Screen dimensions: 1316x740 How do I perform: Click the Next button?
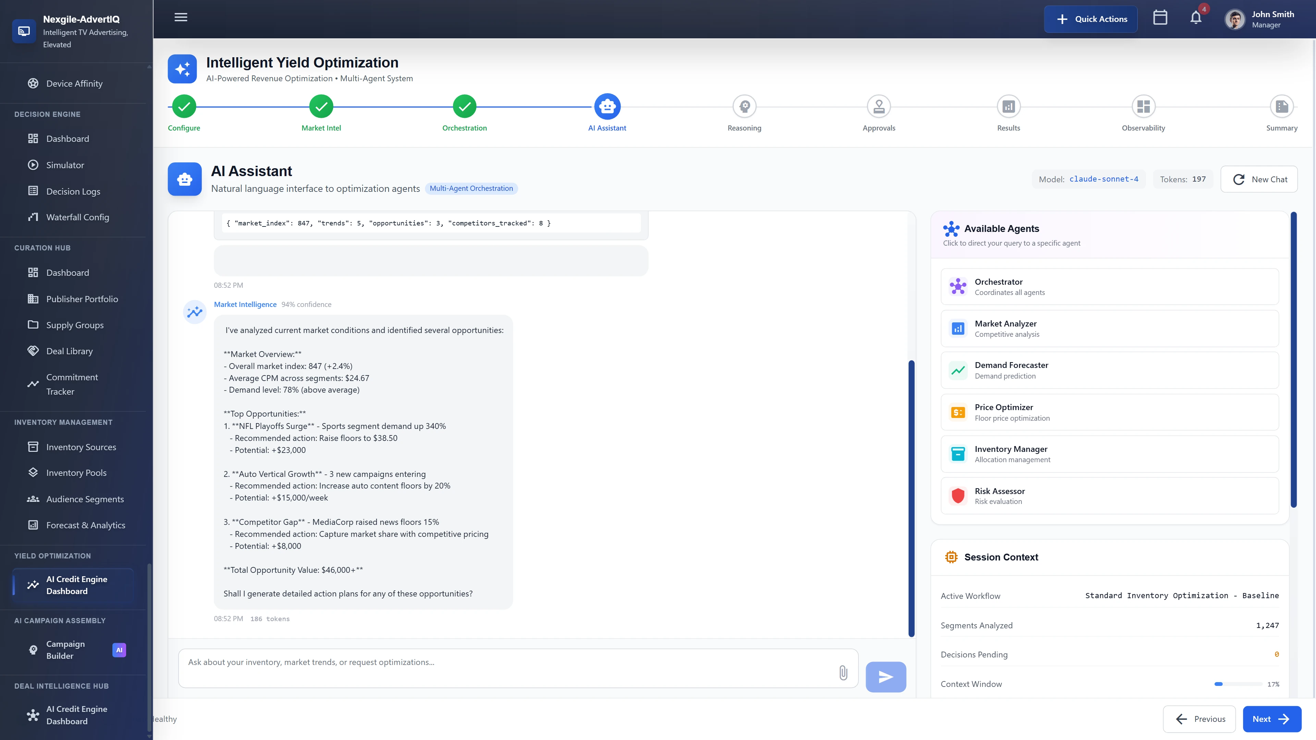pos(1271,718)
